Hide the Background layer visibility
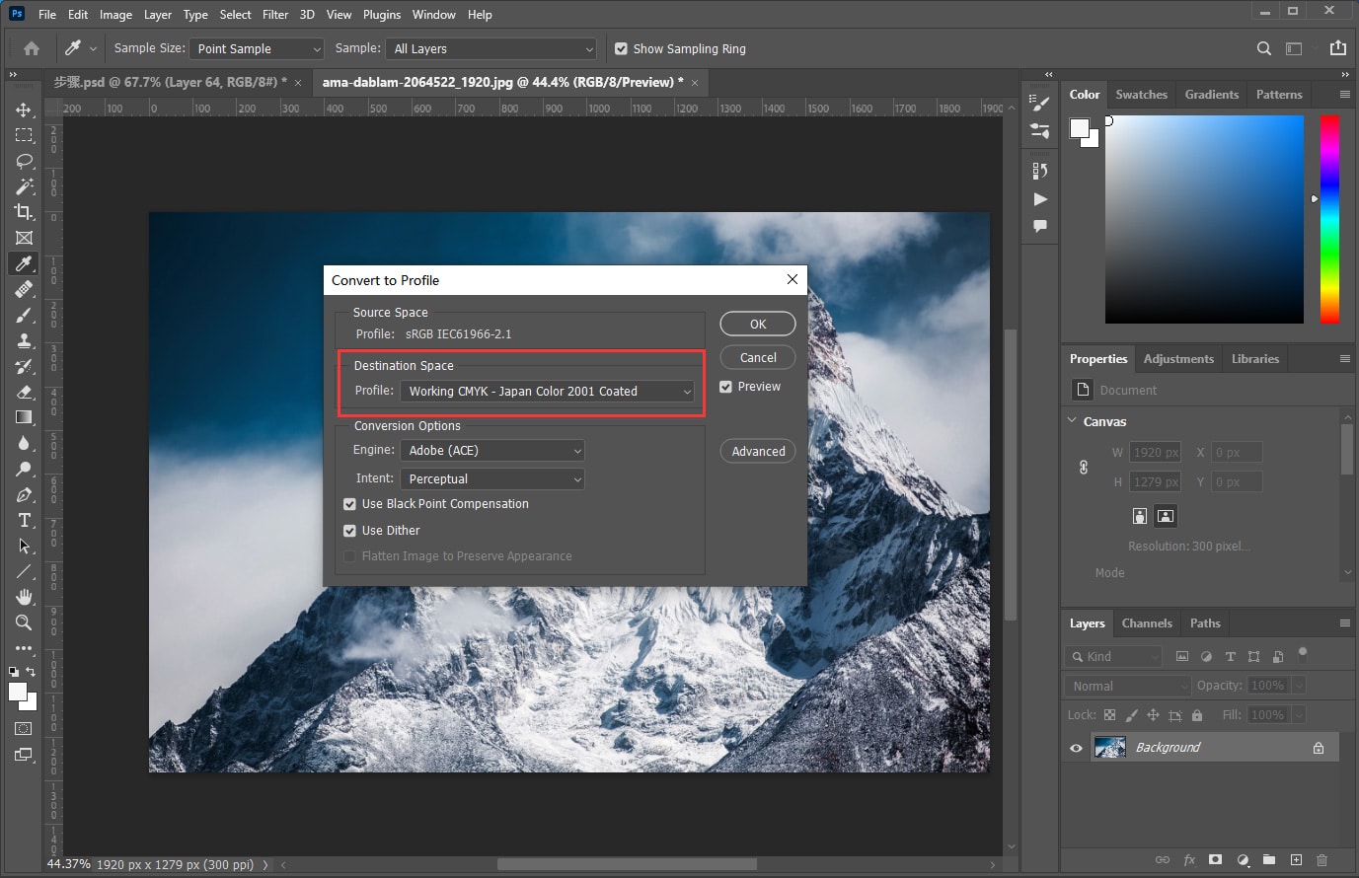The width and height of the screenshot is (1359, 878). tap(1076, 748)
